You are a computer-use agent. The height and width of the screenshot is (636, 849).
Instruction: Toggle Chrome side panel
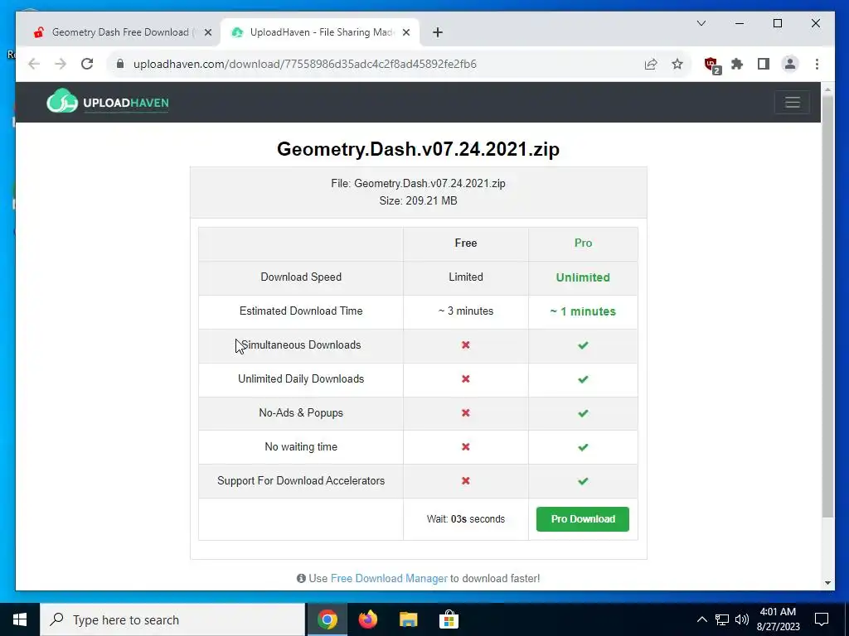click(x=764, y=64)
